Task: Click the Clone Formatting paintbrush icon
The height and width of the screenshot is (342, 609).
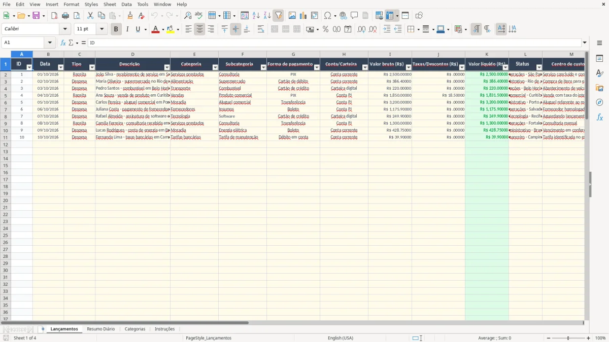Action: pyautogui.click(x=130, y=16)
